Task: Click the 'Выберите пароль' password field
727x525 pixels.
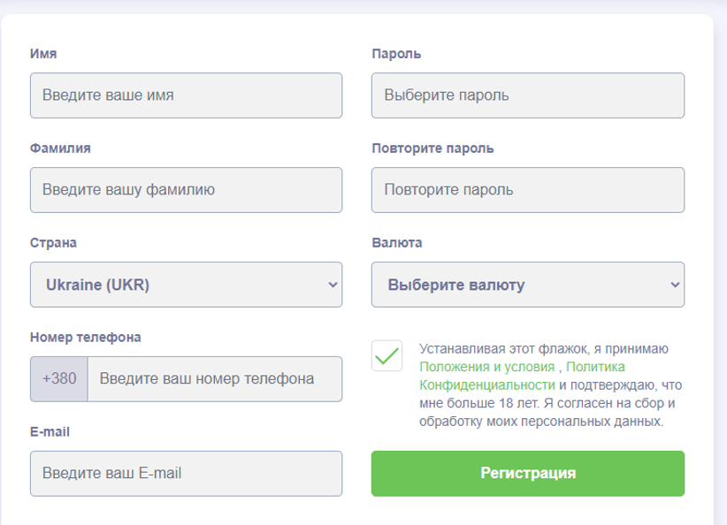Action: coord(528,95)
